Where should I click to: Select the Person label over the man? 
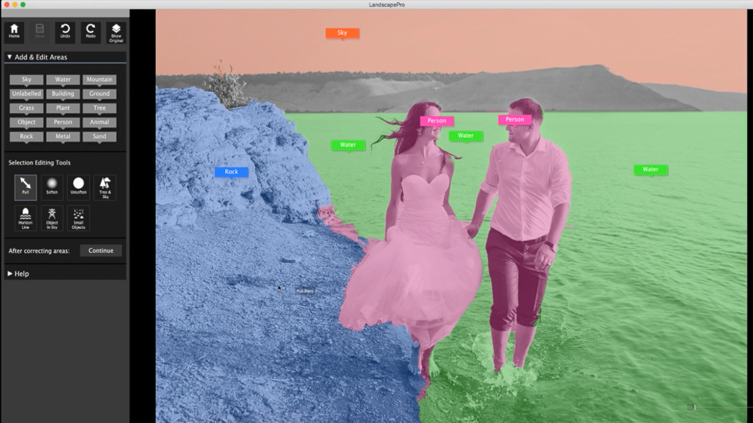(x=514, y=119)
